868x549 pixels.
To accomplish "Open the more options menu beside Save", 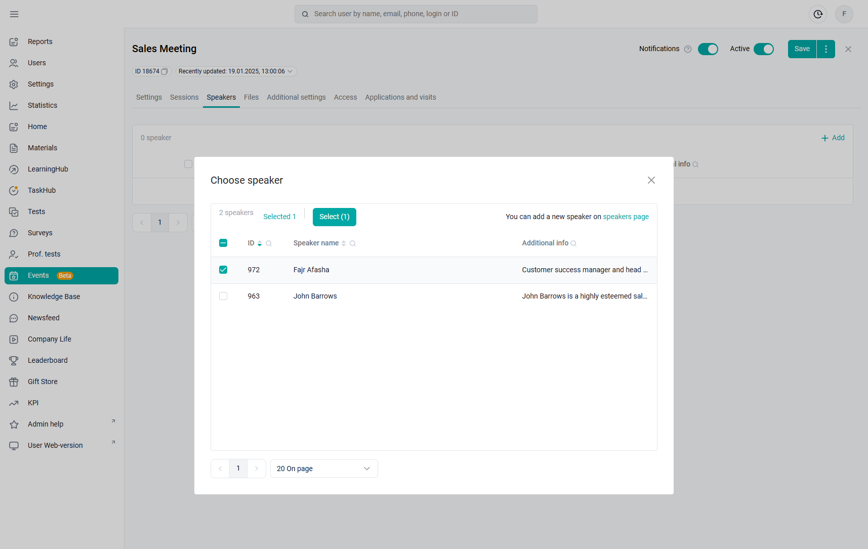I will pos(826,49).
